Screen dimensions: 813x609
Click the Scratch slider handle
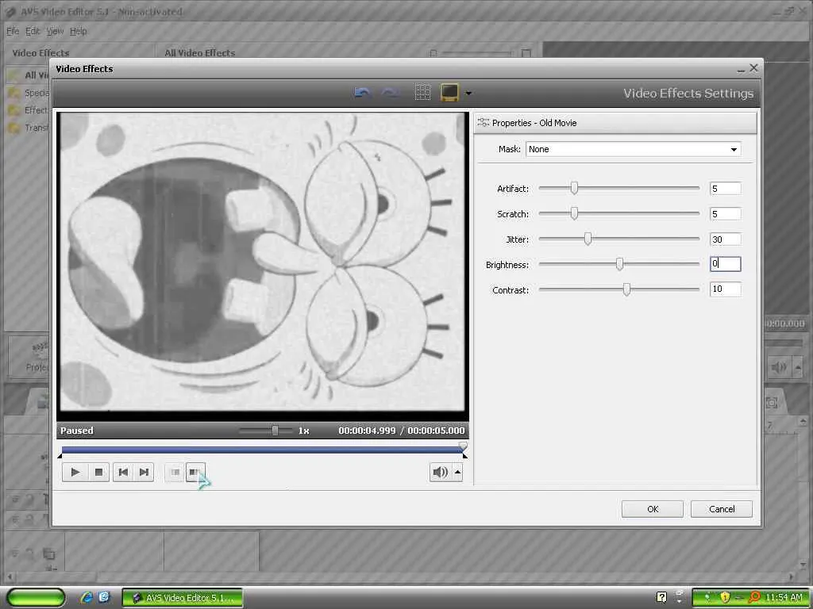click(x=574, y=213)
